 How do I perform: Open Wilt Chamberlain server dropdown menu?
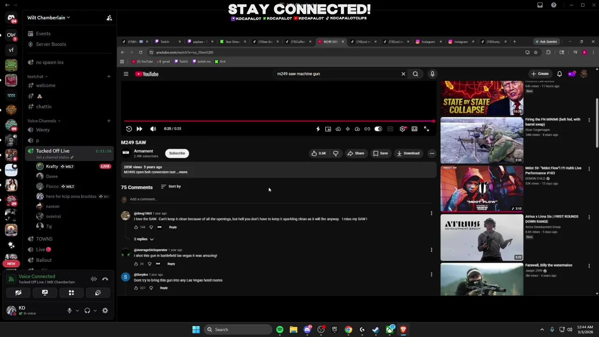click(x=49, y=18)
